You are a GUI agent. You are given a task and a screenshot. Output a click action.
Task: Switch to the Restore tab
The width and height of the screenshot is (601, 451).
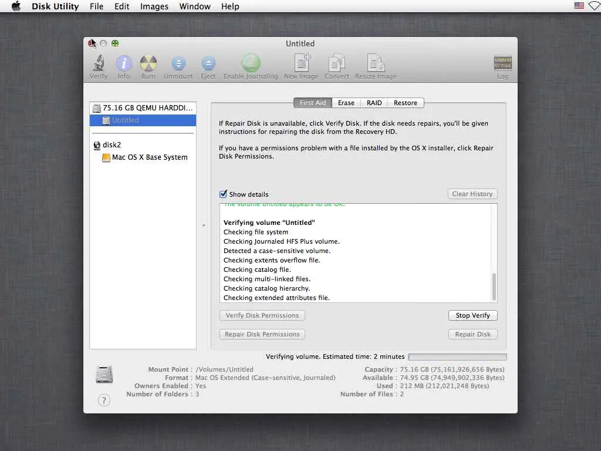(x=406, y=103)
